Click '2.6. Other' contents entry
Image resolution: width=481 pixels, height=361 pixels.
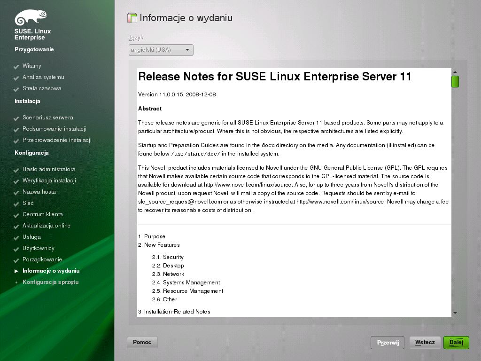tap(165, 299)
